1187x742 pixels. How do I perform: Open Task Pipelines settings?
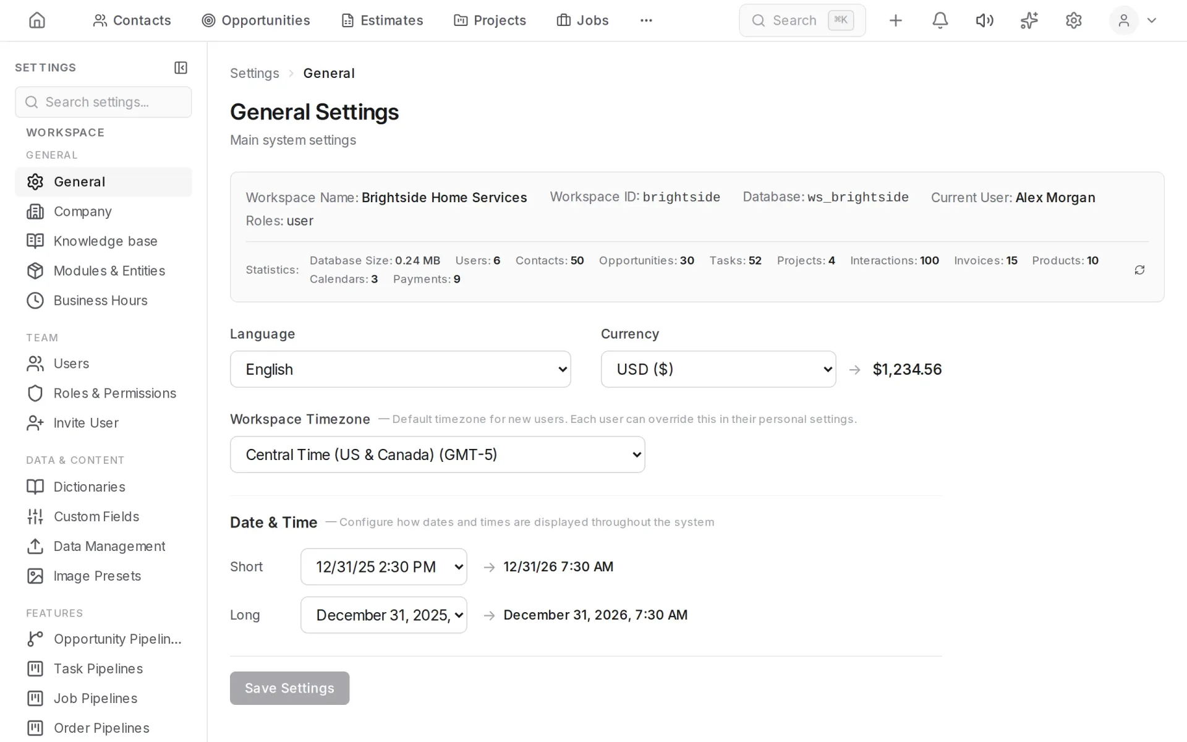(103, 668)
